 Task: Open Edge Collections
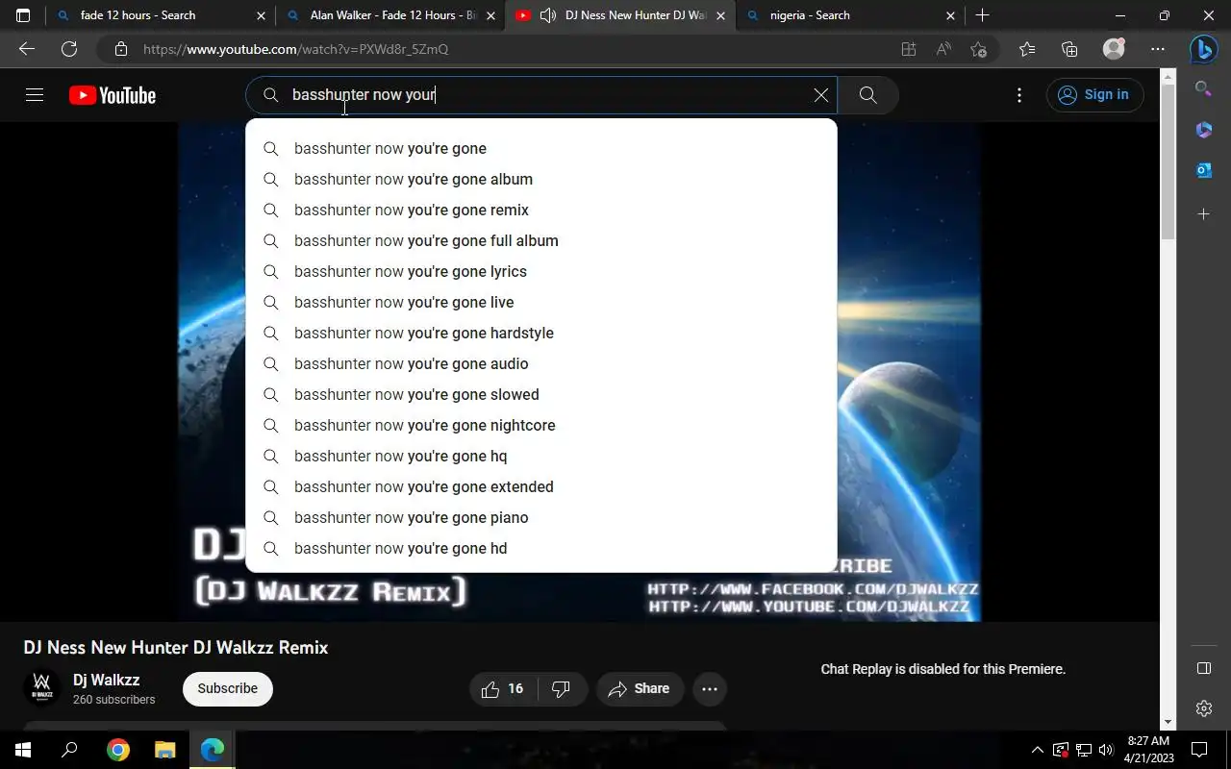click(1069, 49)
